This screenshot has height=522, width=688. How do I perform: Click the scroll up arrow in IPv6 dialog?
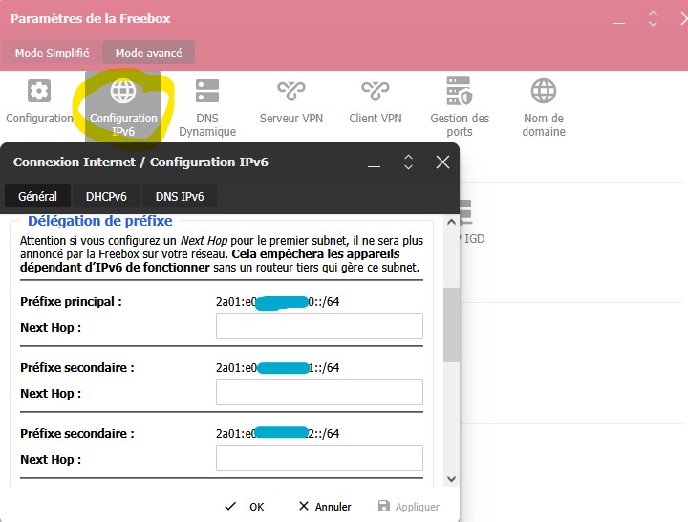tap(451, 222)
